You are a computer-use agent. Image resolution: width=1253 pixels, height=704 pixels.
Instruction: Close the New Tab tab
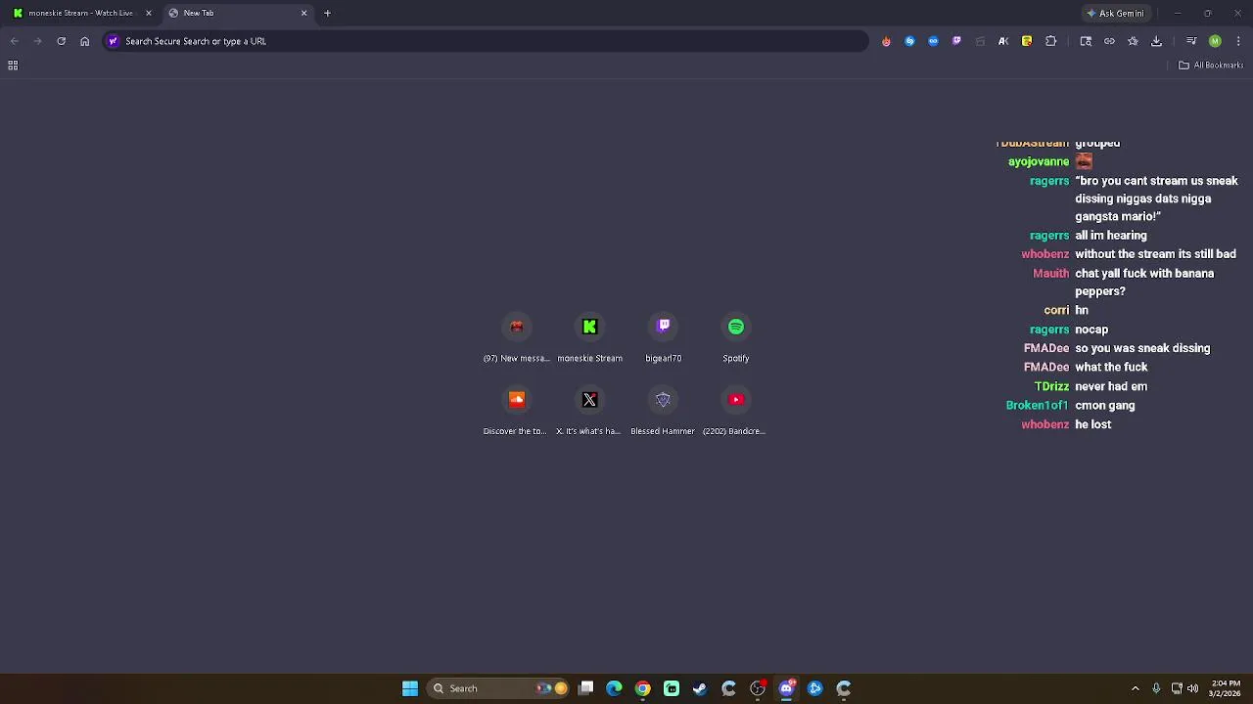303,13
